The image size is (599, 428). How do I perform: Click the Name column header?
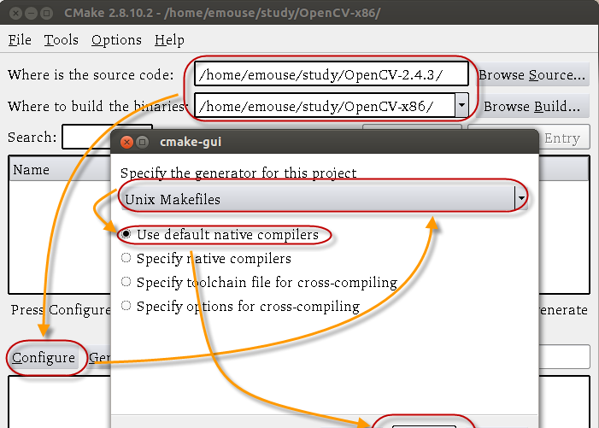click(59, 169)
